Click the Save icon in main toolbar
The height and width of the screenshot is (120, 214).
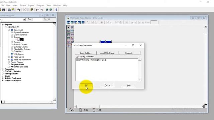pos(4,10)
